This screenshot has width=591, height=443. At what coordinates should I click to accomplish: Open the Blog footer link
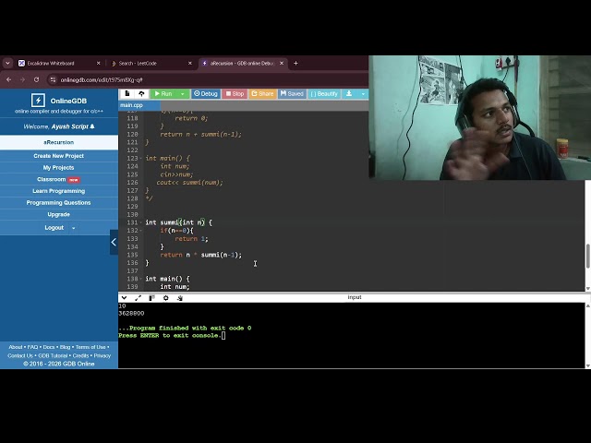[x=65, y=347]
